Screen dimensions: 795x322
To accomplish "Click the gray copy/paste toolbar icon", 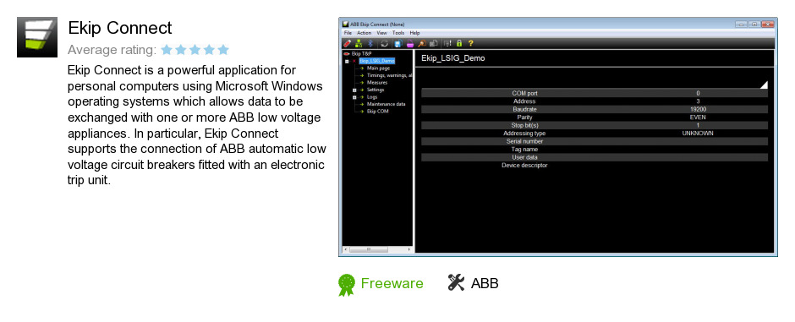I will point(434,44).
